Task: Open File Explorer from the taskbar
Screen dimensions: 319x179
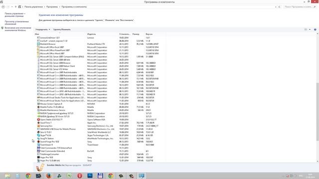Action: [8, 176]
